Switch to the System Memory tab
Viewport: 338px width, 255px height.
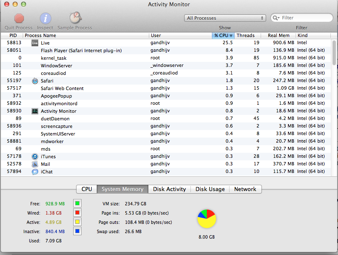(122, 189)
